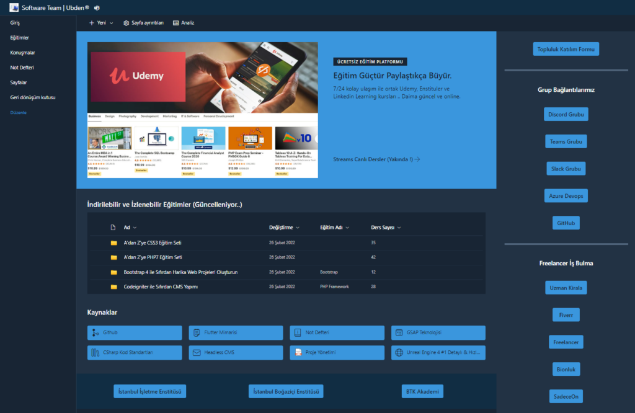
Task: Click the gear icon for Sayfa ayrıntıları
Action: [127, 23]
